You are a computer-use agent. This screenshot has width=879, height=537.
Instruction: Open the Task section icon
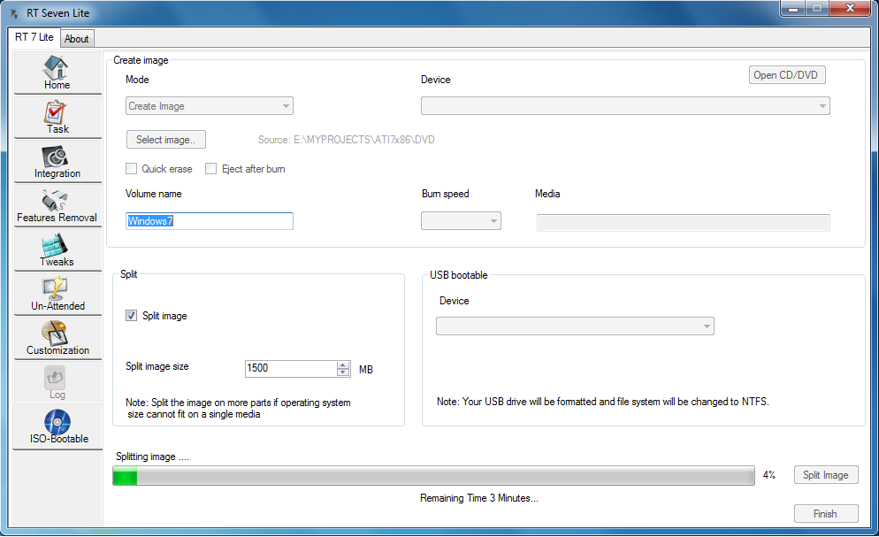(57, 117)
